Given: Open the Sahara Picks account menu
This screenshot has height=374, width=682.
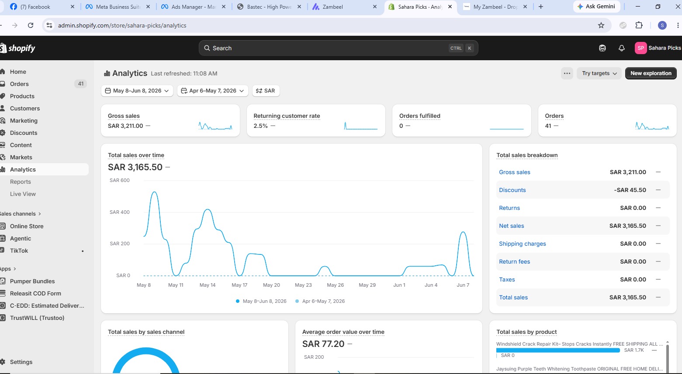Looking at the screenshot, I should tap(658, 48).
